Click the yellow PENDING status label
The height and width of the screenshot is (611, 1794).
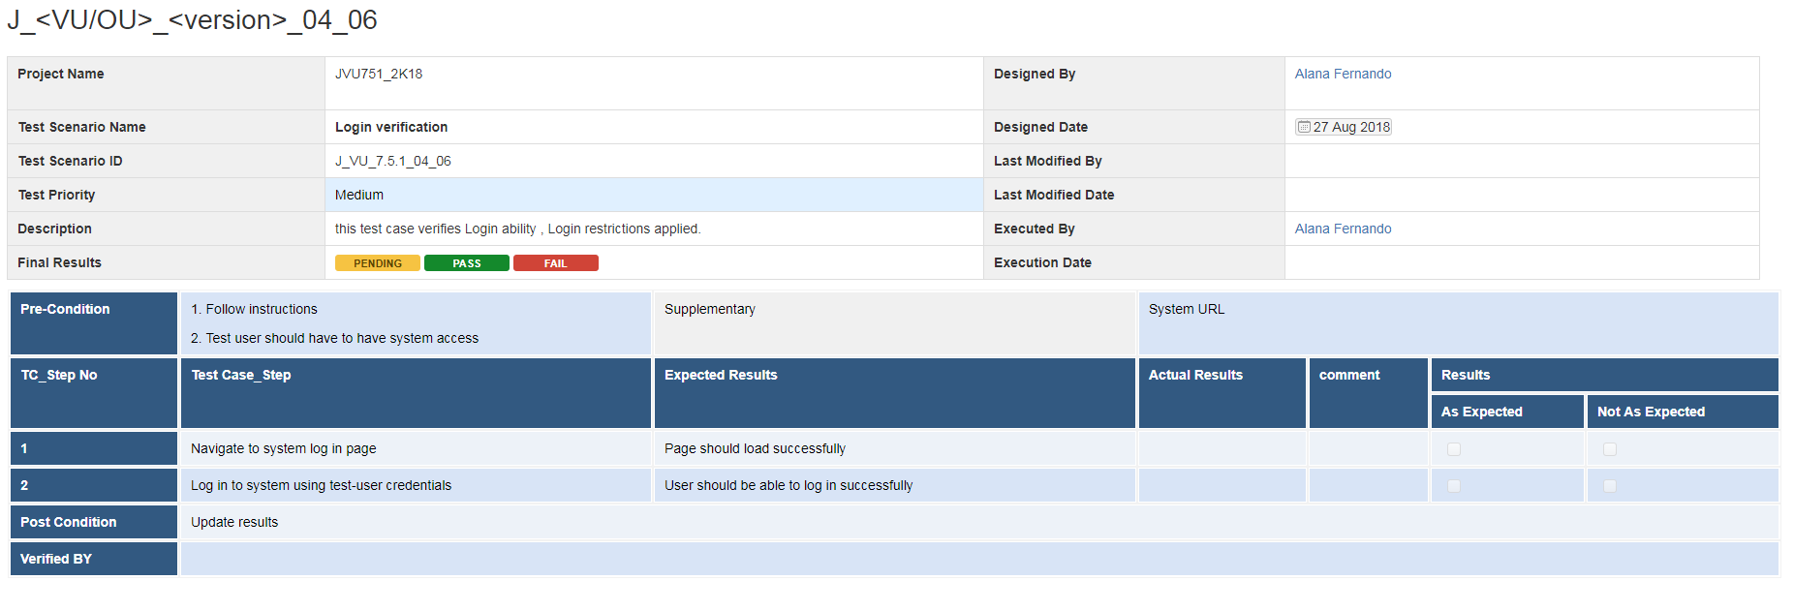(x=378, y=263)
